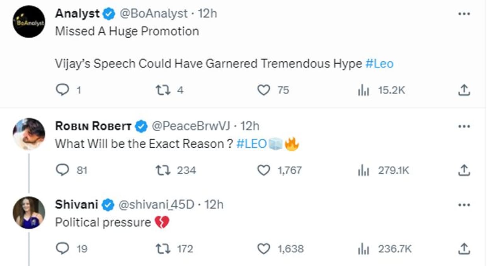Visit the @shivani_45D profile handle
This screenshot has height=266, width=504.
pos(156,204)
